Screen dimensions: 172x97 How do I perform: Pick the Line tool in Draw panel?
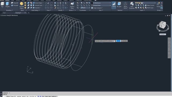click(48, 5)
